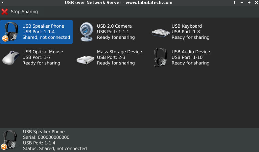Viewport: 259px width, 152px height.
Task: Click the title bar up-arrow shade button
Action: pos(235,2)
